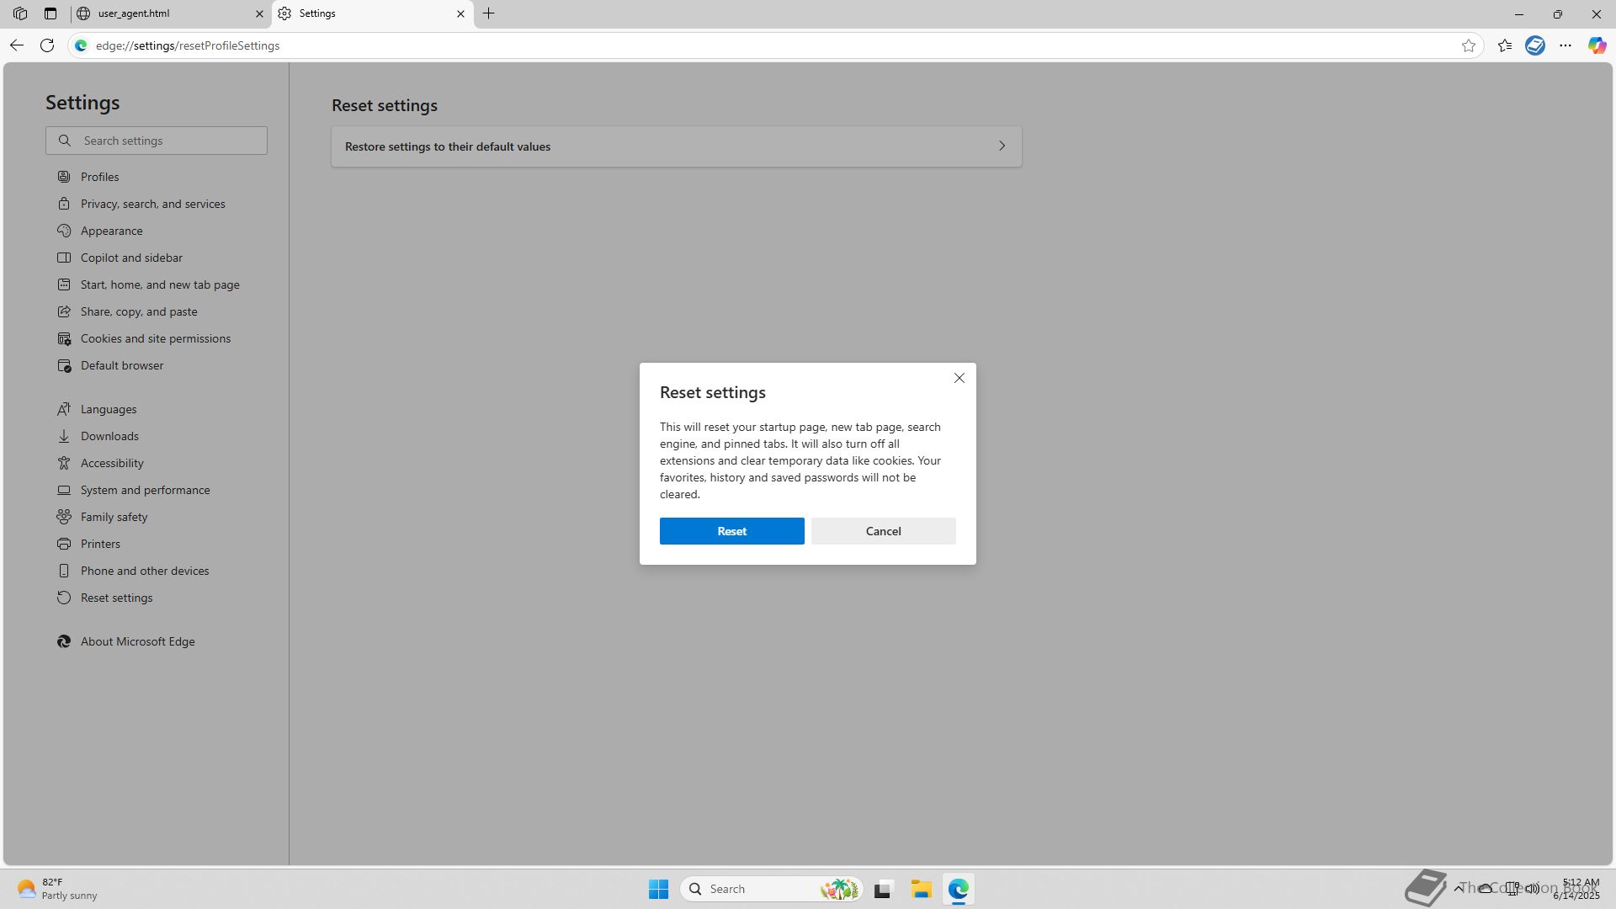Select Privacy, search, and services in sidebar
Screen dimensions: 1616x909
tap(152, 204)
